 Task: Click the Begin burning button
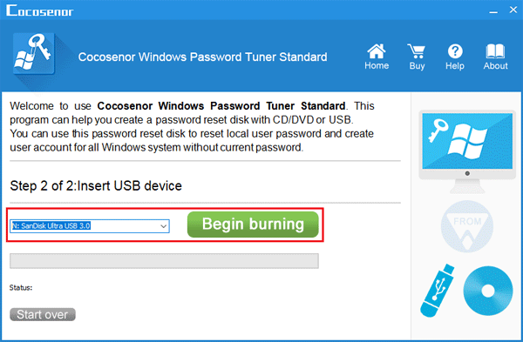tap(253, 225)
